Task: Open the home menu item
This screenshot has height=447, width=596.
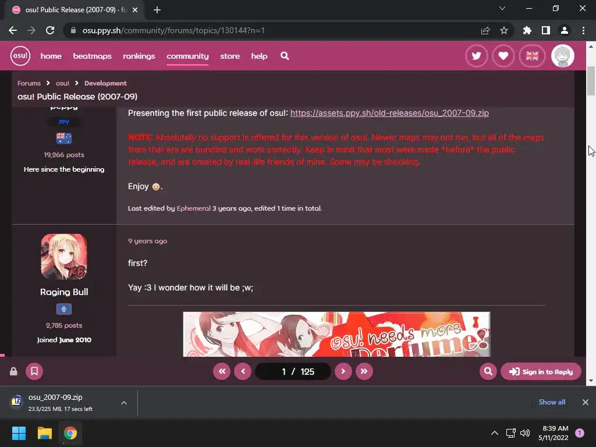Action: point(51,56)
